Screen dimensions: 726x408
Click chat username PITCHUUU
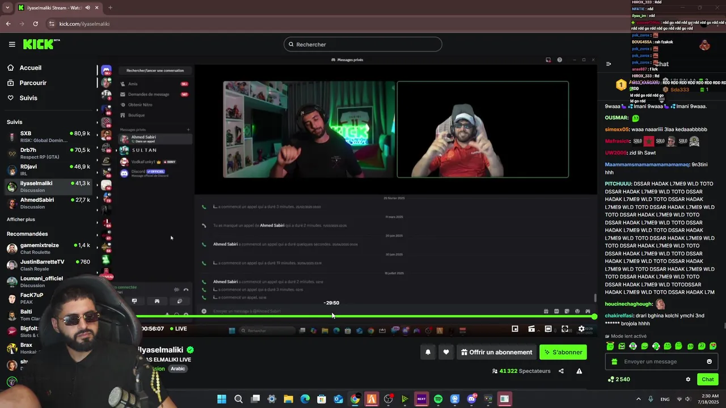(x=617, y=184)
